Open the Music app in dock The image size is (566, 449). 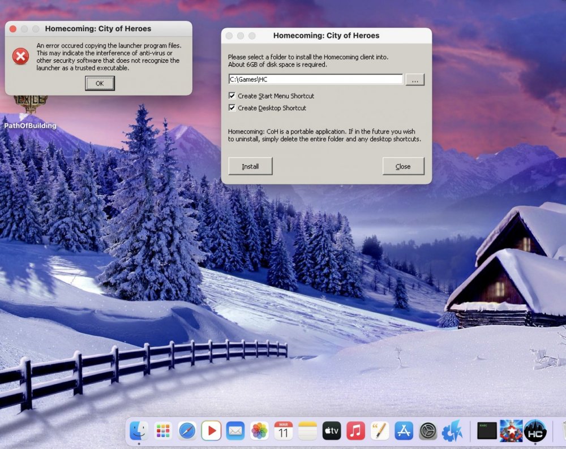(x=355, y=431)
